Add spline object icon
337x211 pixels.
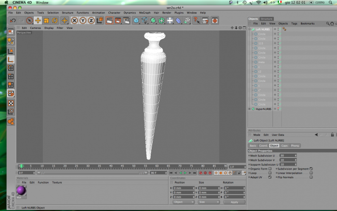point(144,21)
